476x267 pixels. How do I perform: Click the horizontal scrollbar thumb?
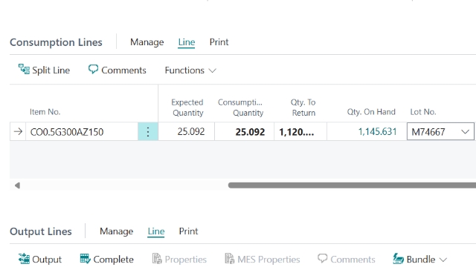pos(352,185)
